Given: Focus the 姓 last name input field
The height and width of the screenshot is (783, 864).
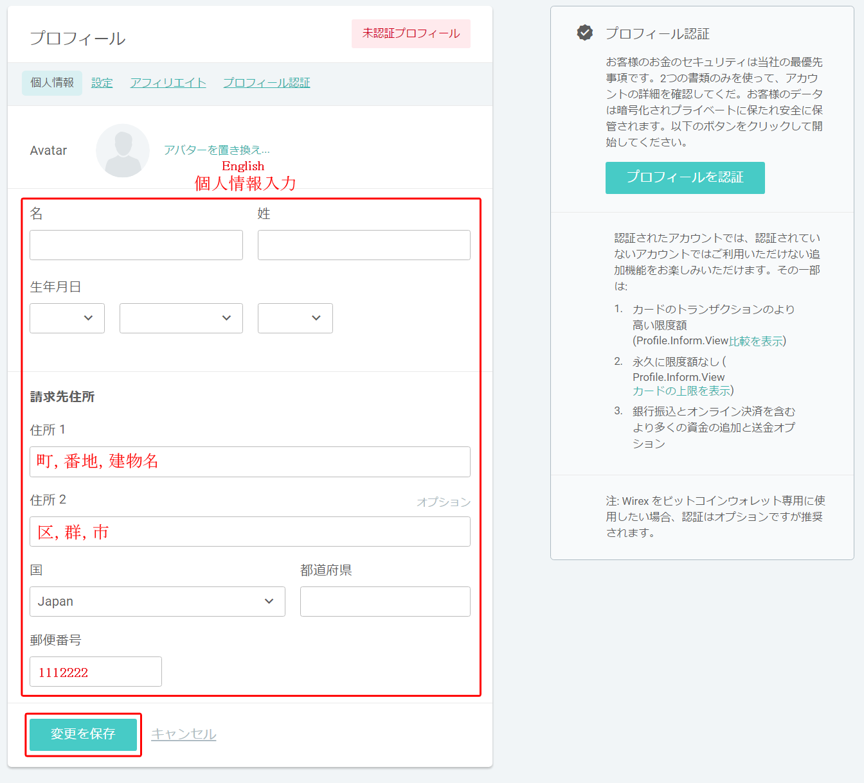Looking at the screenshot, I should [x=364, y=245].
